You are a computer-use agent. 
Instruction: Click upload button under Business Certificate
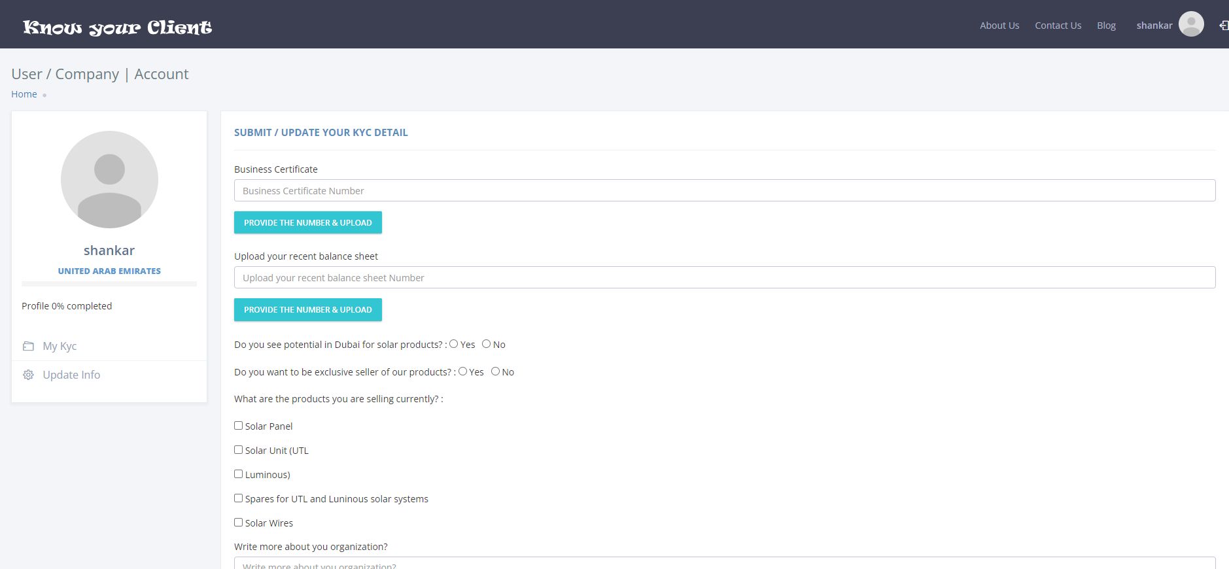point(308,222)
